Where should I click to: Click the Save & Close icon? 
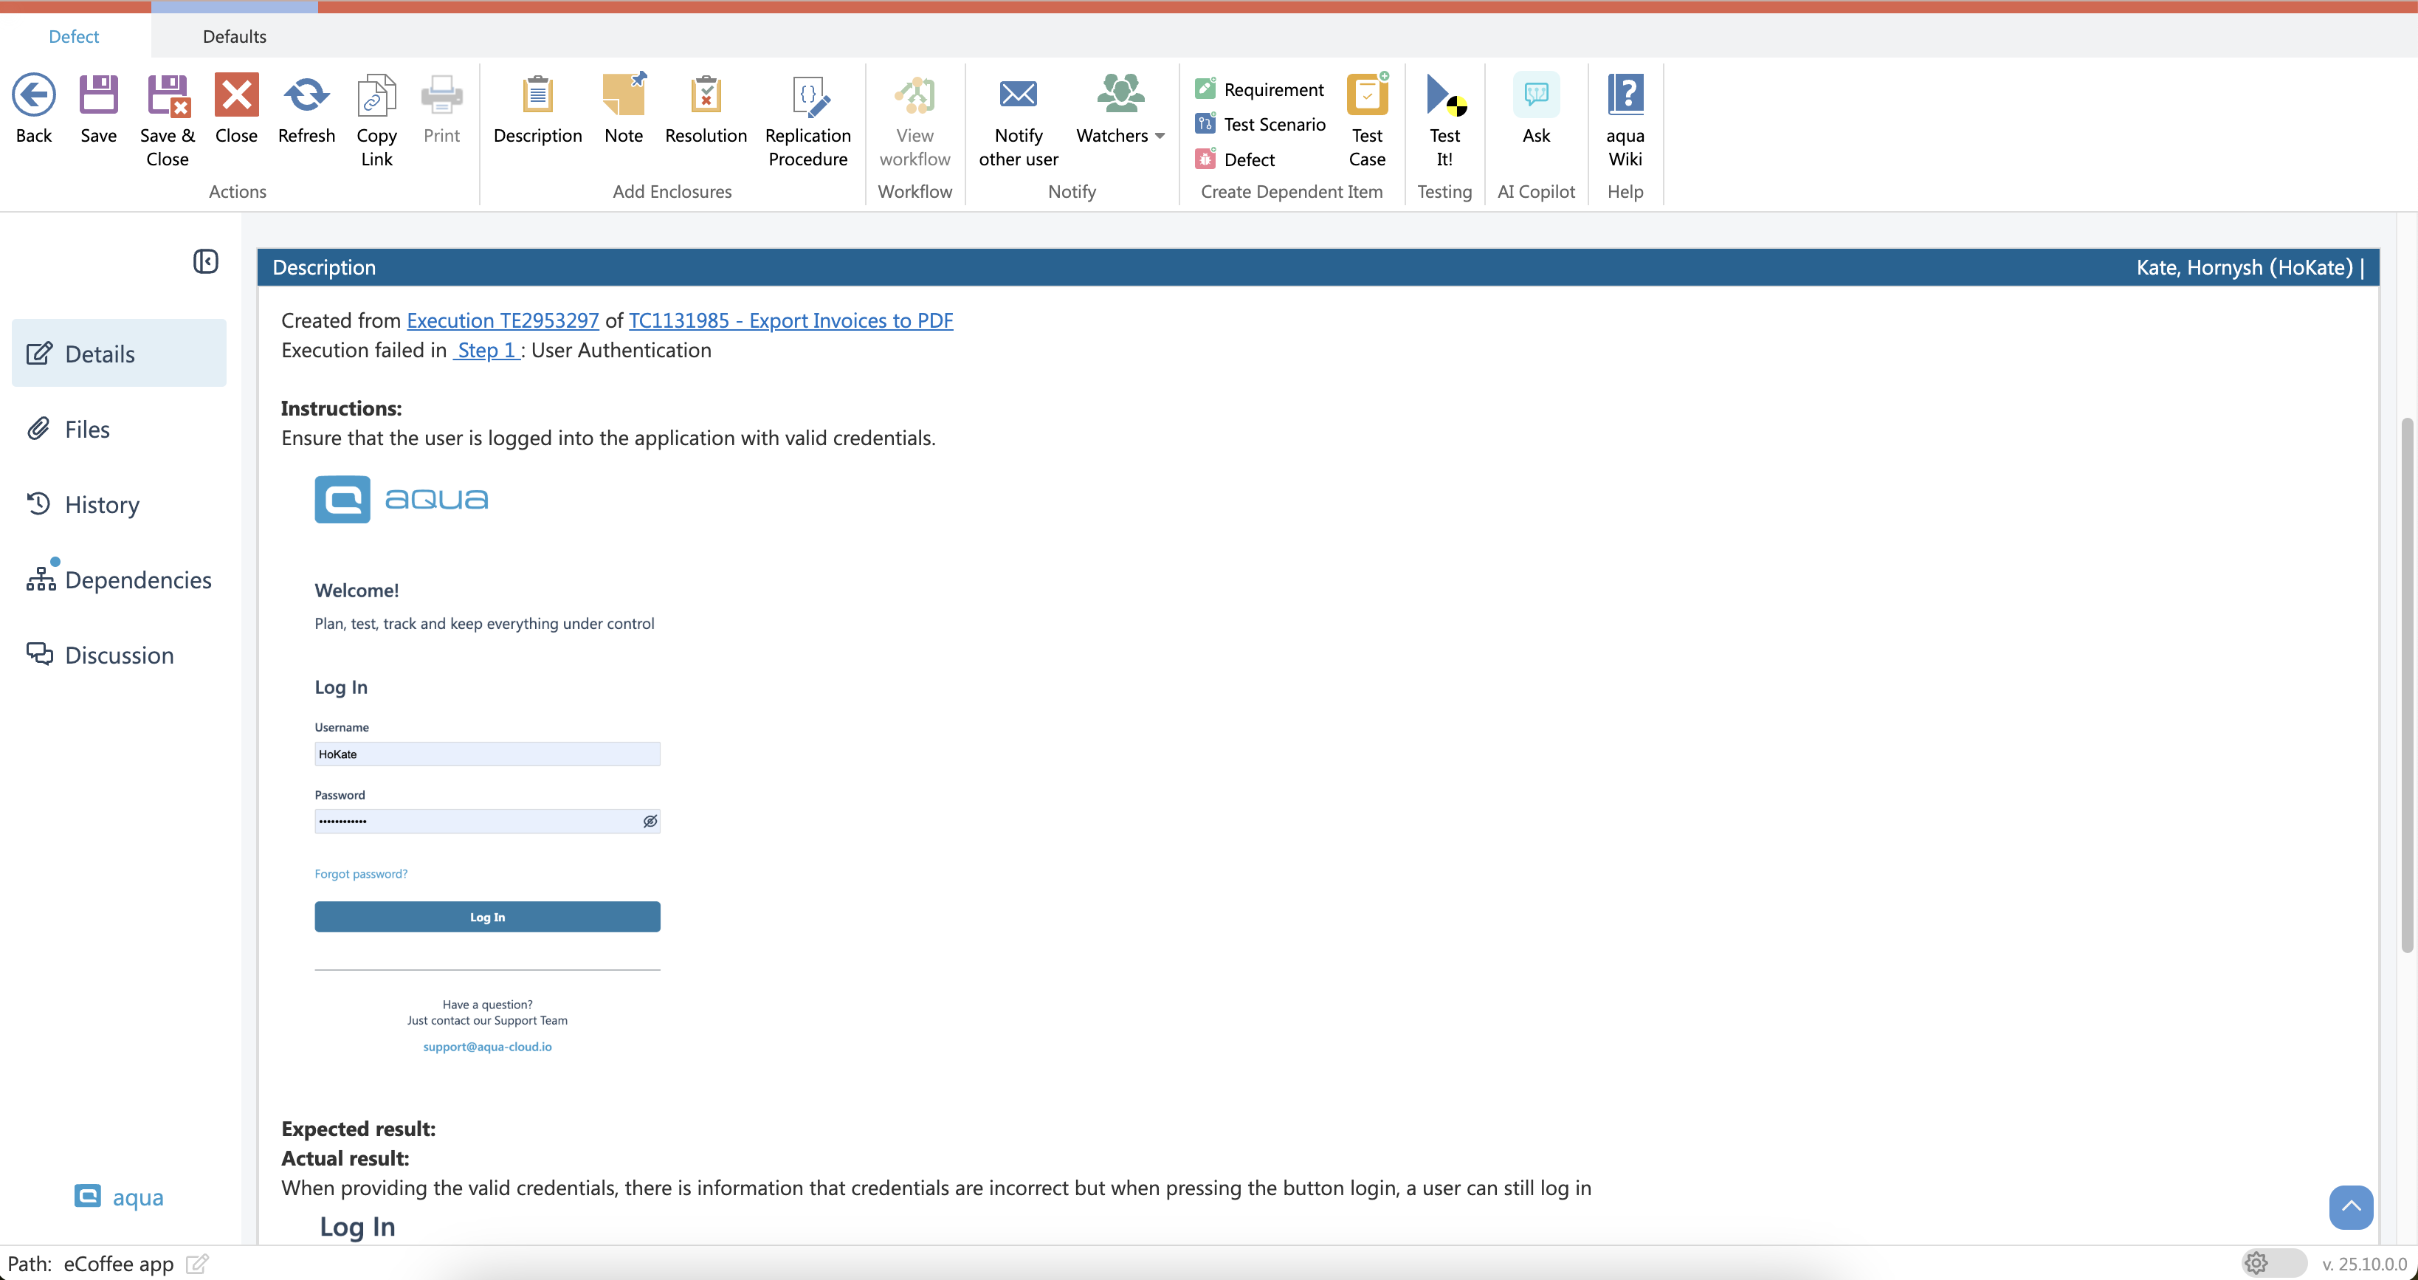click(x=168, y=96)
